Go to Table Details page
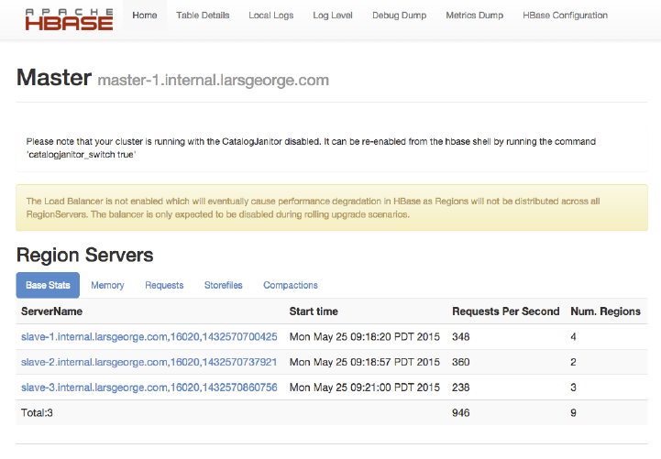Image resolution: width=661 pixels, height=459 pixels. 203,16
